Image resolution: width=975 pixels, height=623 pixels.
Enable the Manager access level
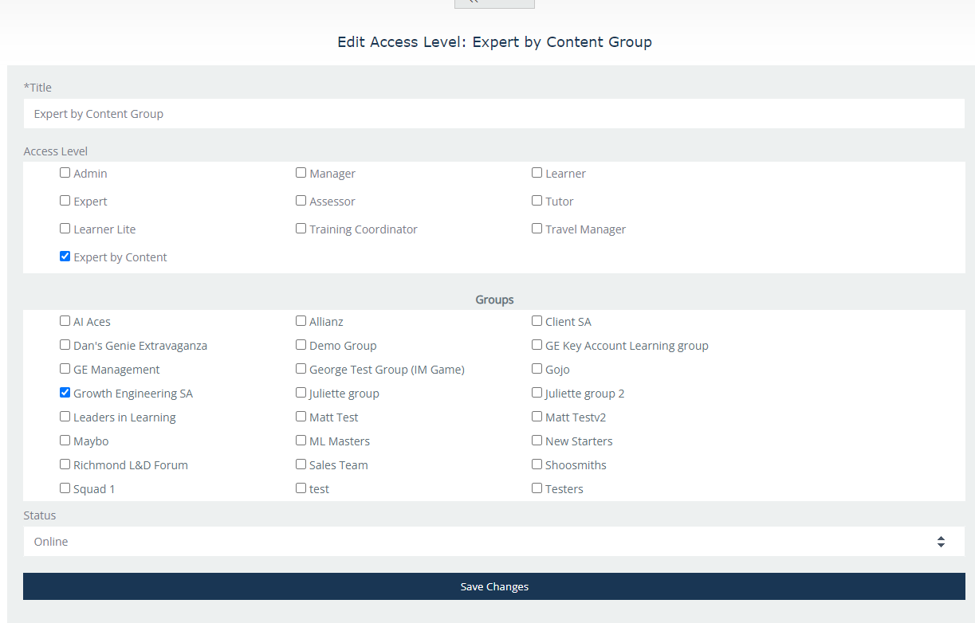(301, 173)
